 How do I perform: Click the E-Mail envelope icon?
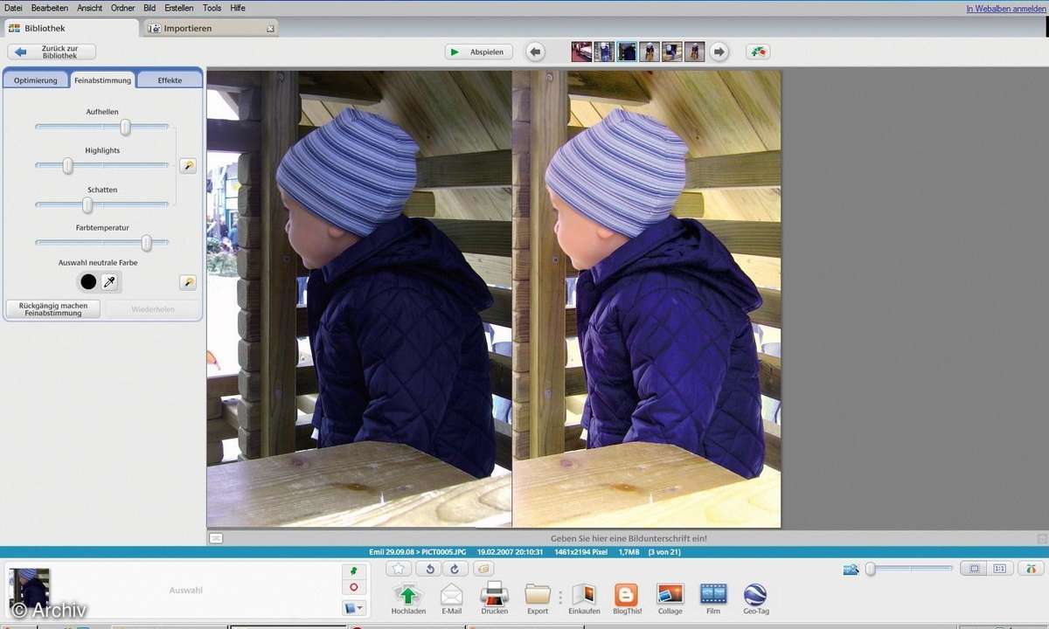pos(451,595)
